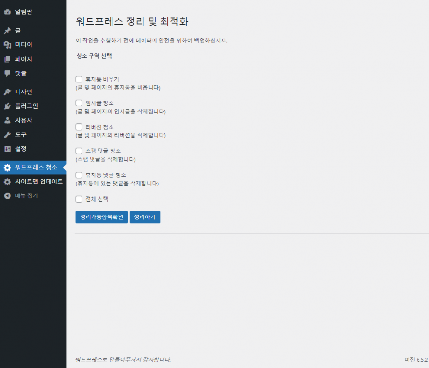Click the 디자인 paintbrush icon
The height and width of the screenshot is (368, 429).
click(7, 92)
